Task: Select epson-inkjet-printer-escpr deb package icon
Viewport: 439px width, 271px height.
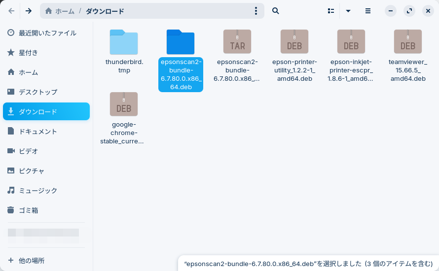Action: [351, 41]
